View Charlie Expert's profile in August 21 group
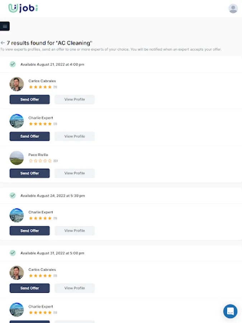242x323 pixels. click(75, 136)
